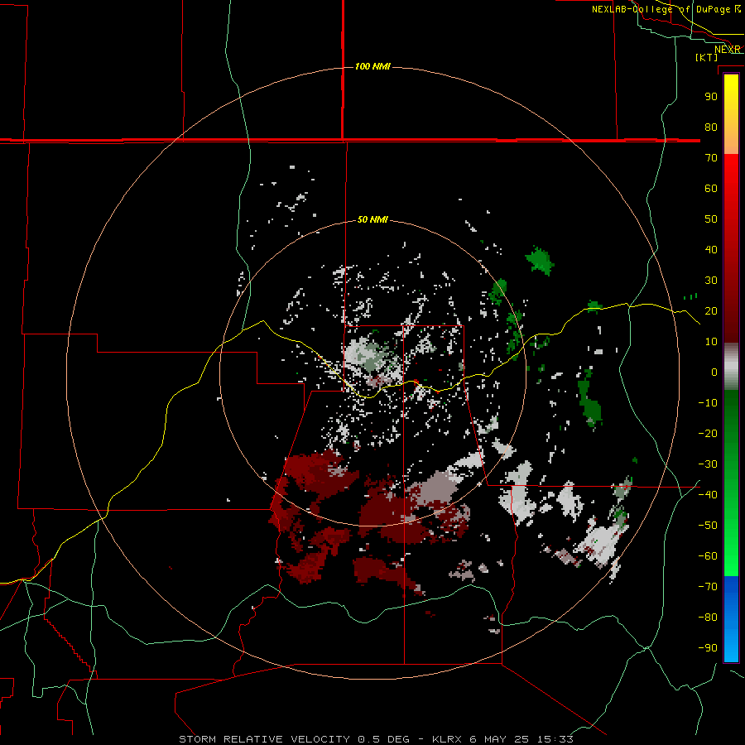Image resolution: width=745 pixels, height=745 pixels.
Task: Click the -20 knot scale label
Action: (x=708, y=433)
